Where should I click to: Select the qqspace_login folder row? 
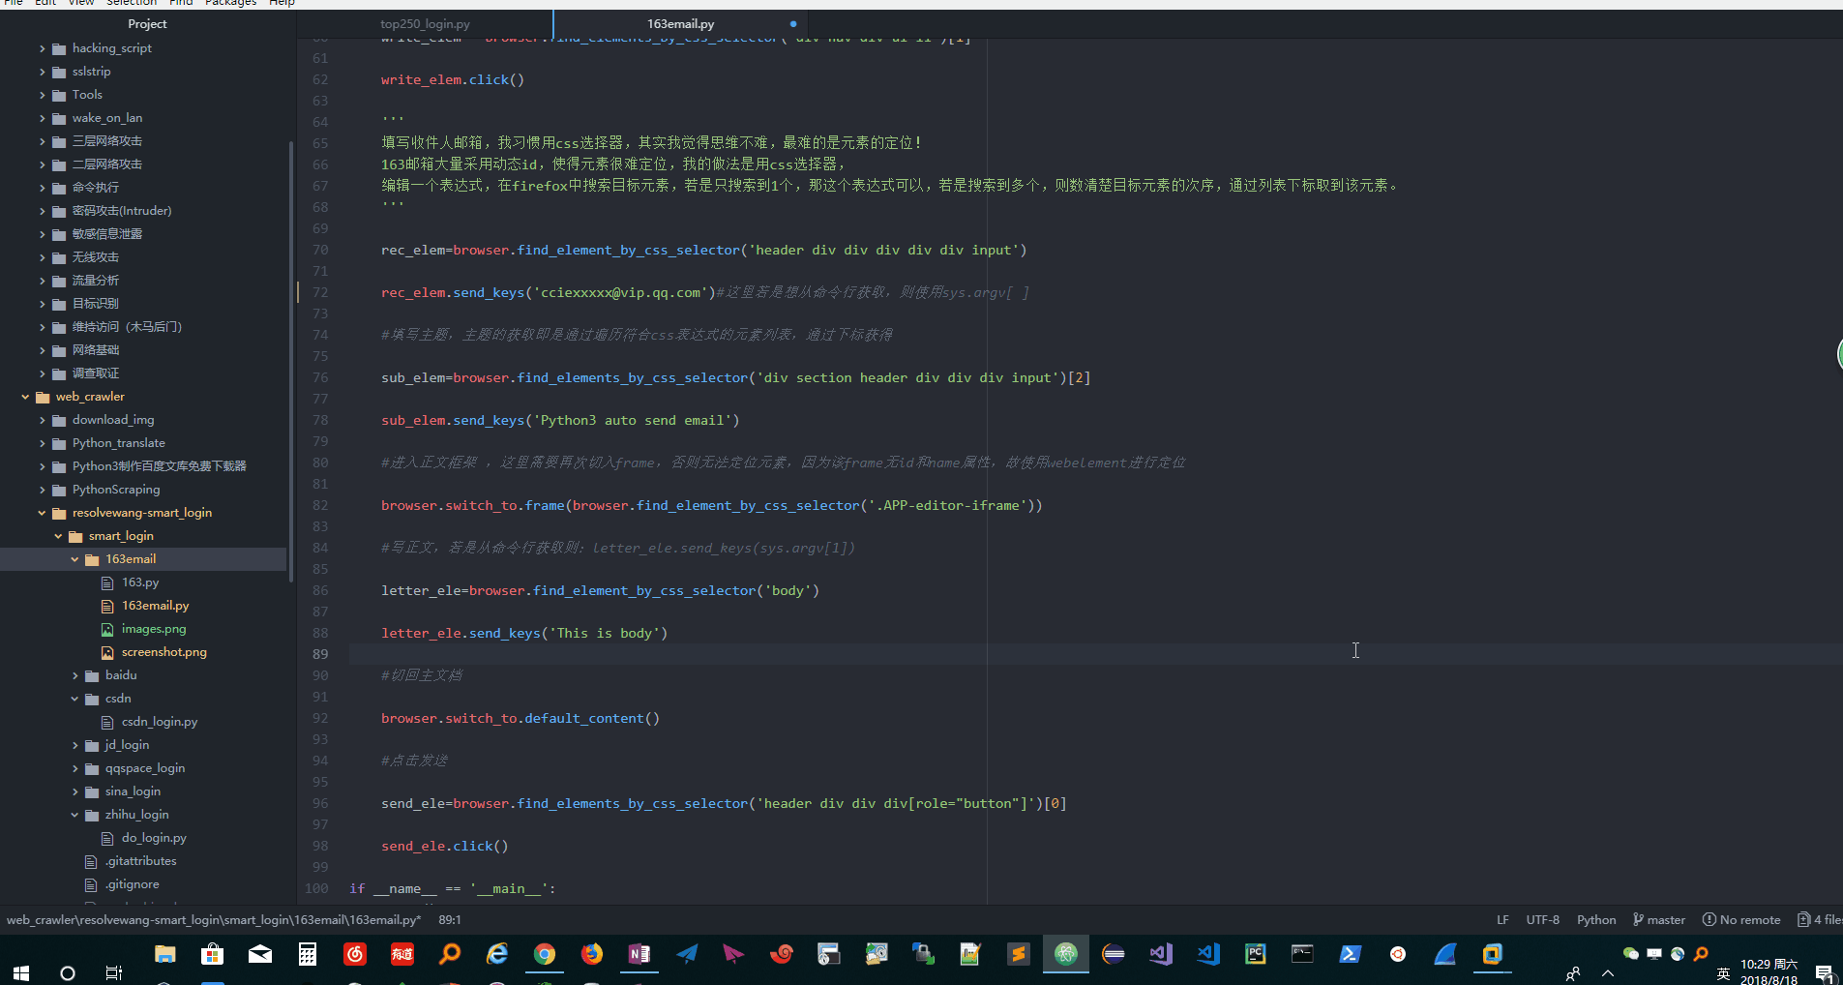[x=145, y=768]
